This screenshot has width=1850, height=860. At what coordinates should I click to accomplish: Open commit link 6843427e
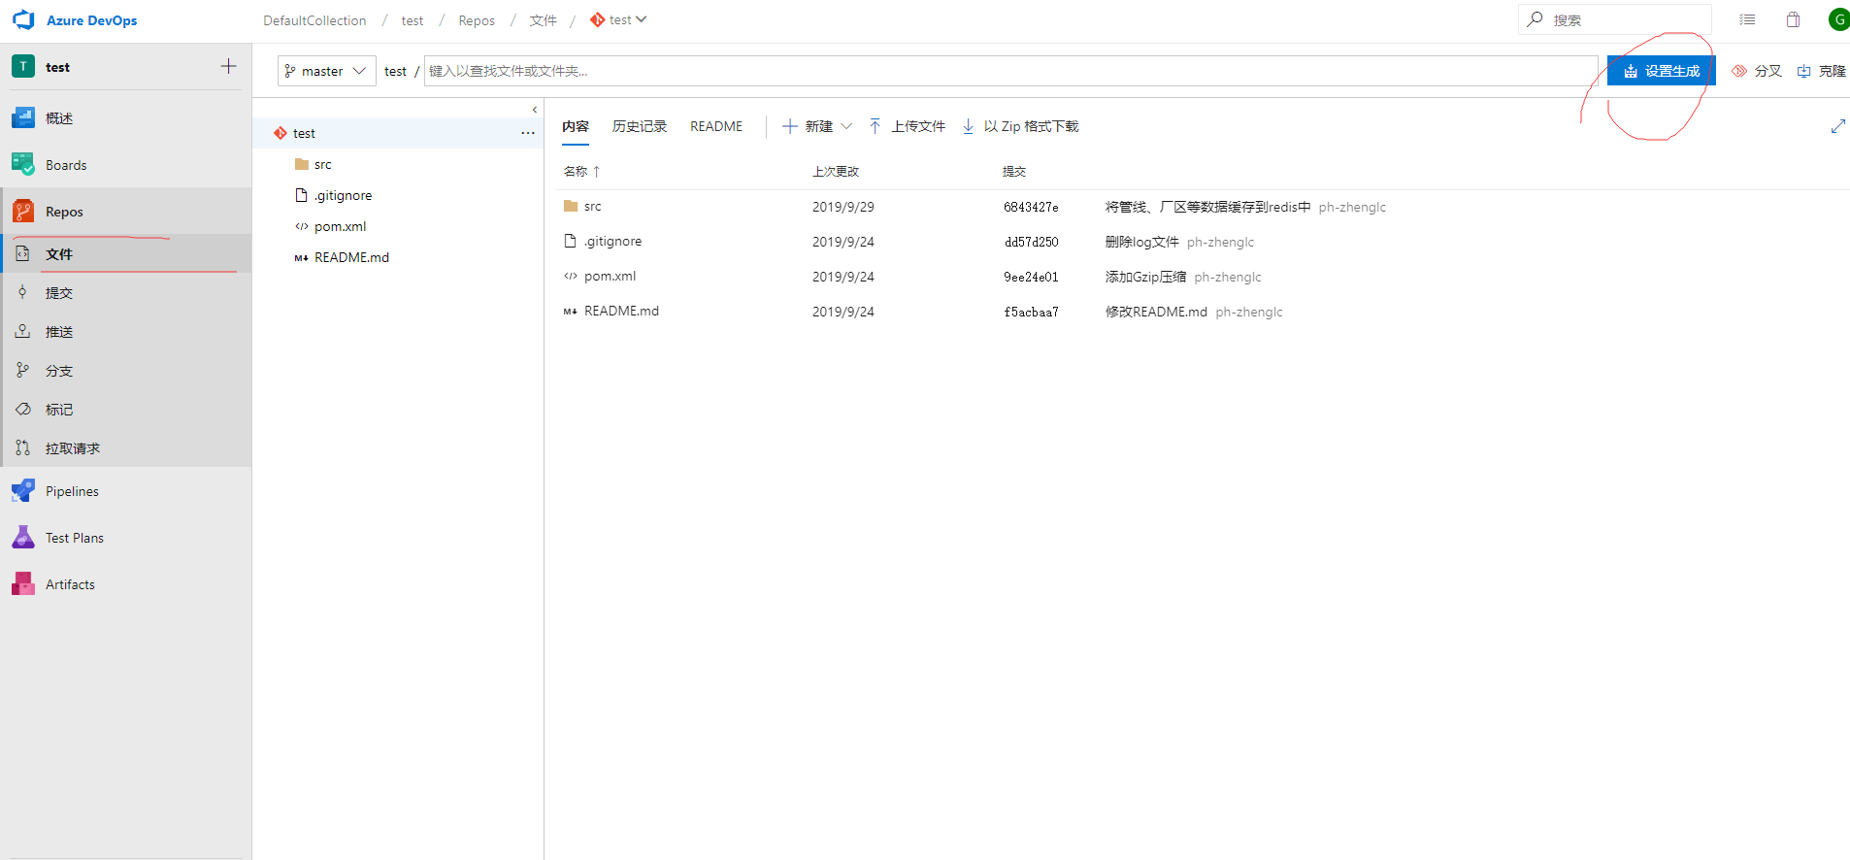pos(1031,207)
